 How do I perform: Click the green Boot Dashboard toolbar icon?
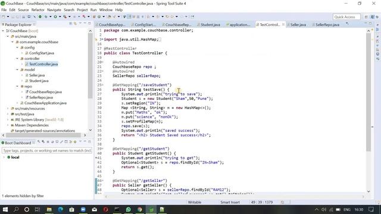point(40,17)
